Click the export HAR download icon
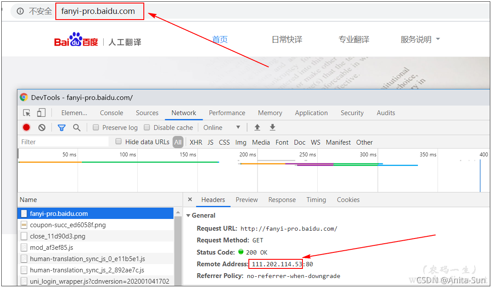This screenshot has height=288, width=492. point(272,127)
